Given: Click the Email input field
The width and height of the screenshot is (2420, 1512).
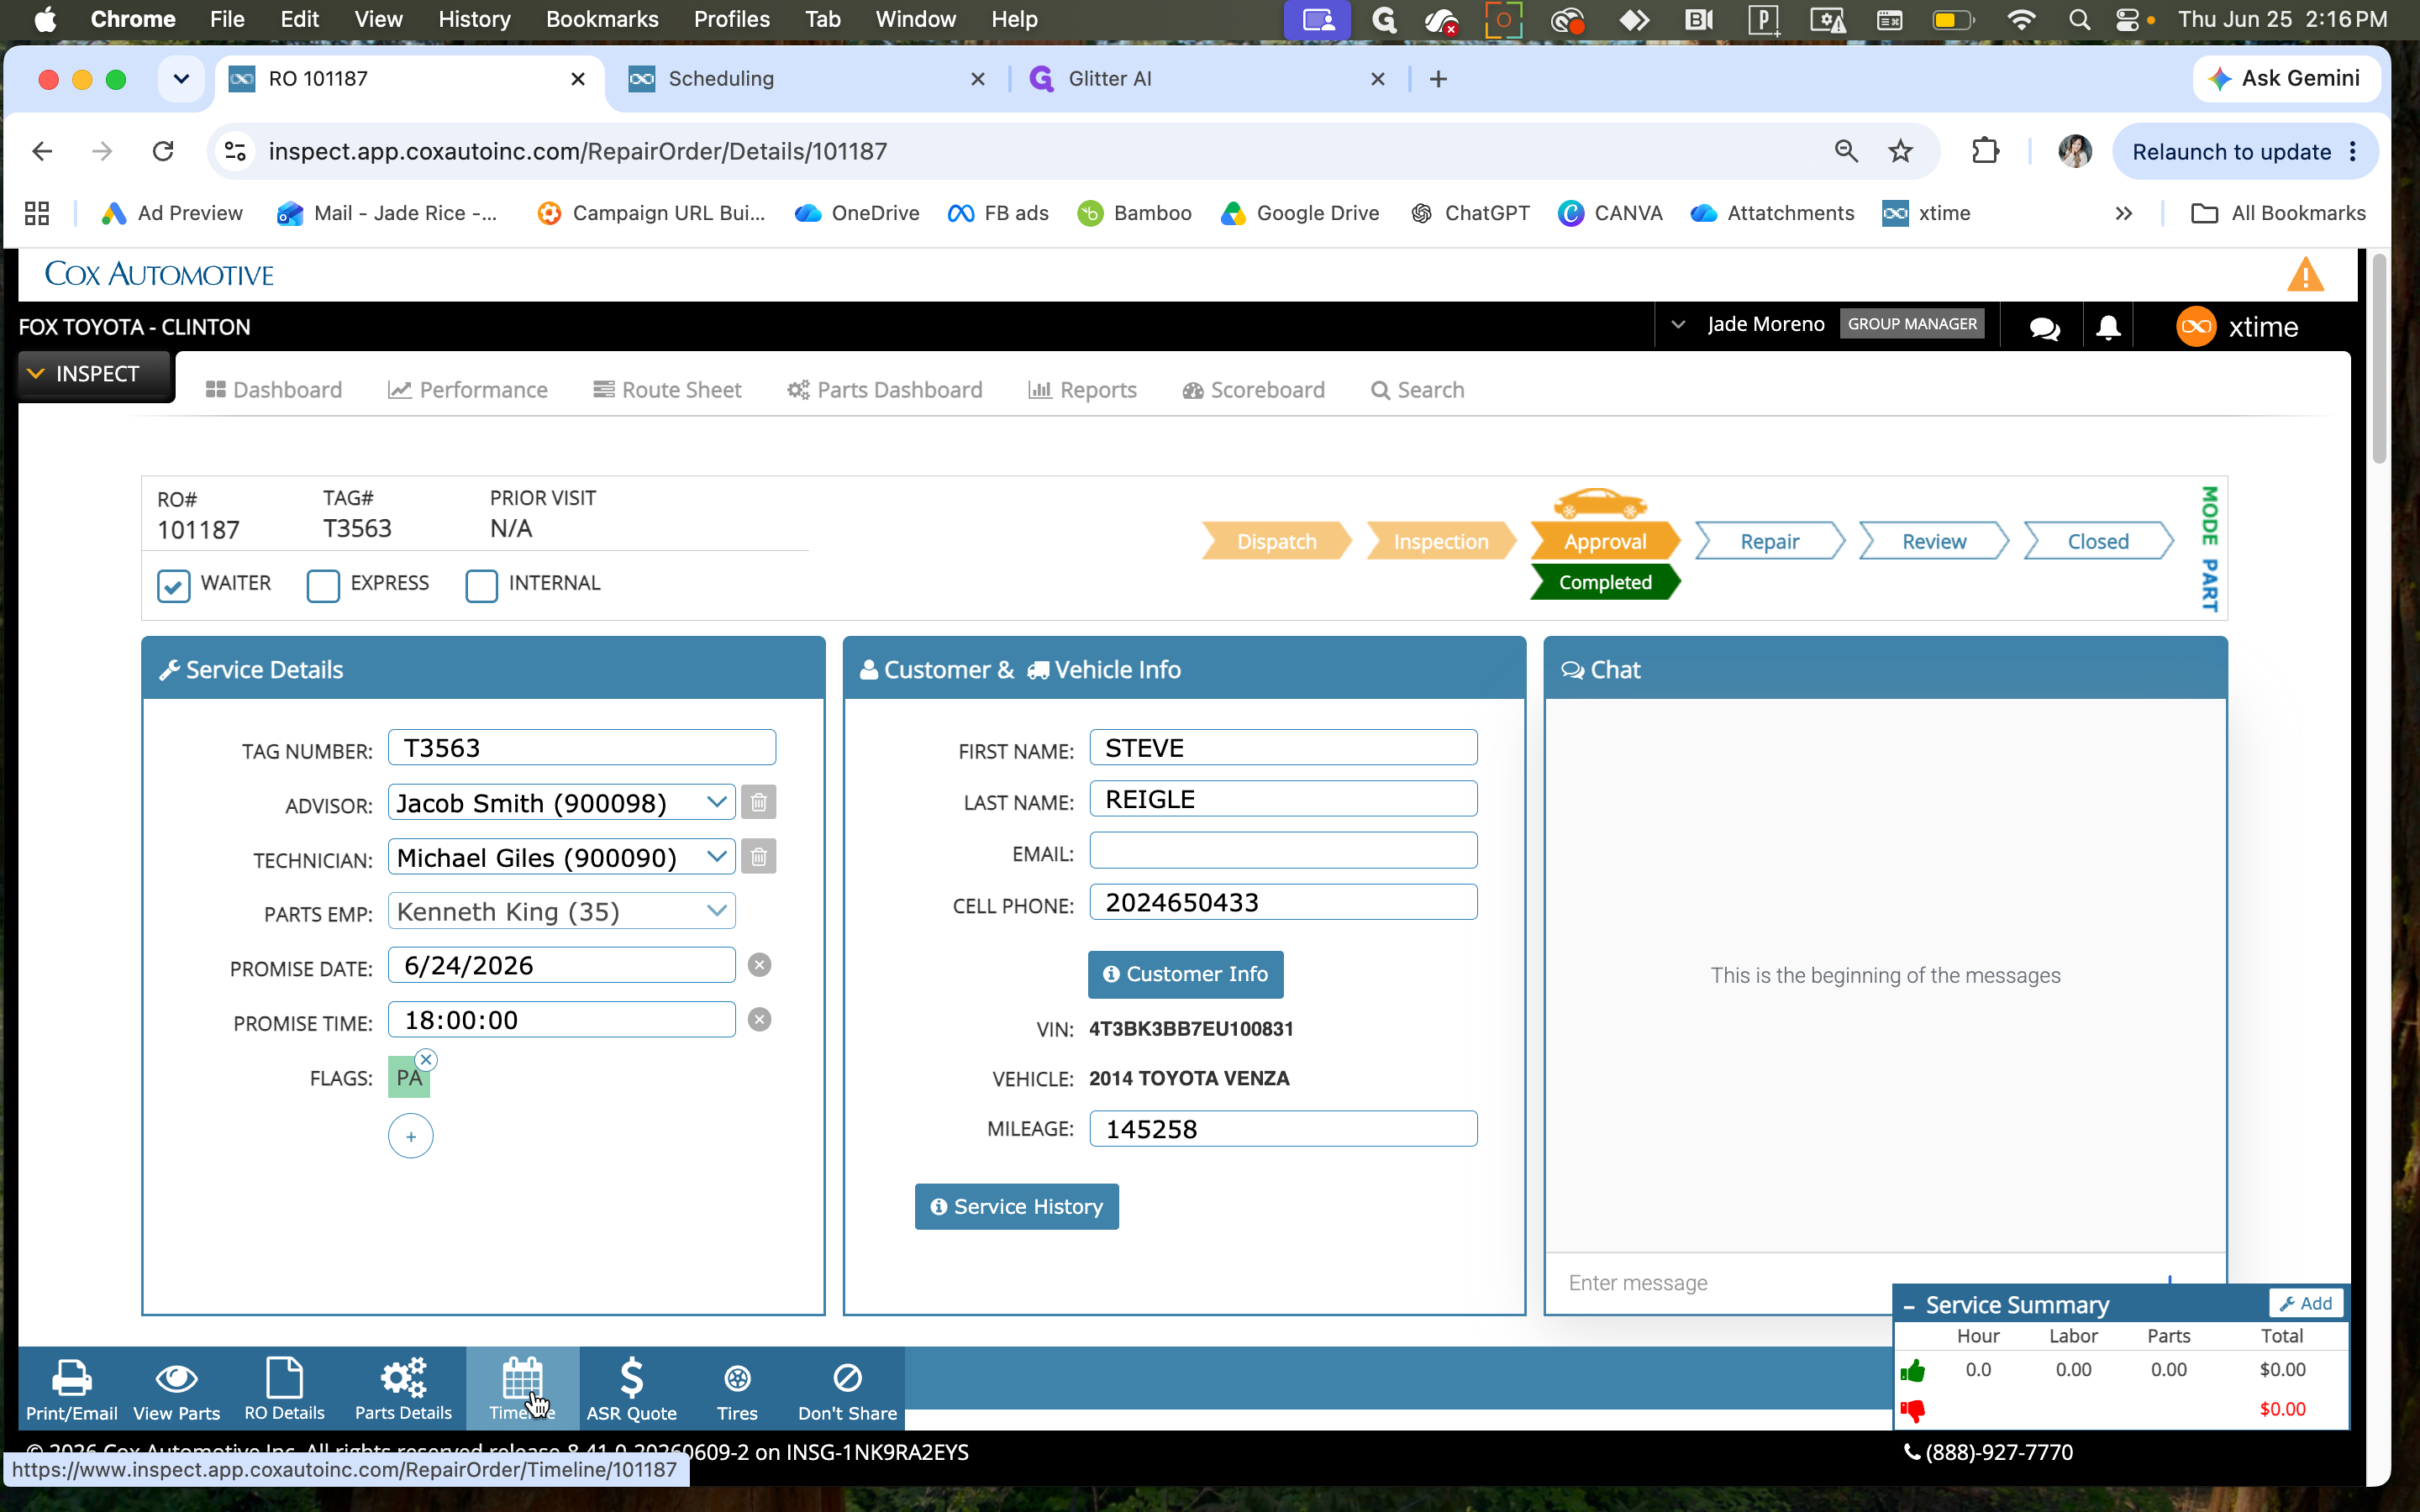Looking at the screenshot, I should (1283, 851).
